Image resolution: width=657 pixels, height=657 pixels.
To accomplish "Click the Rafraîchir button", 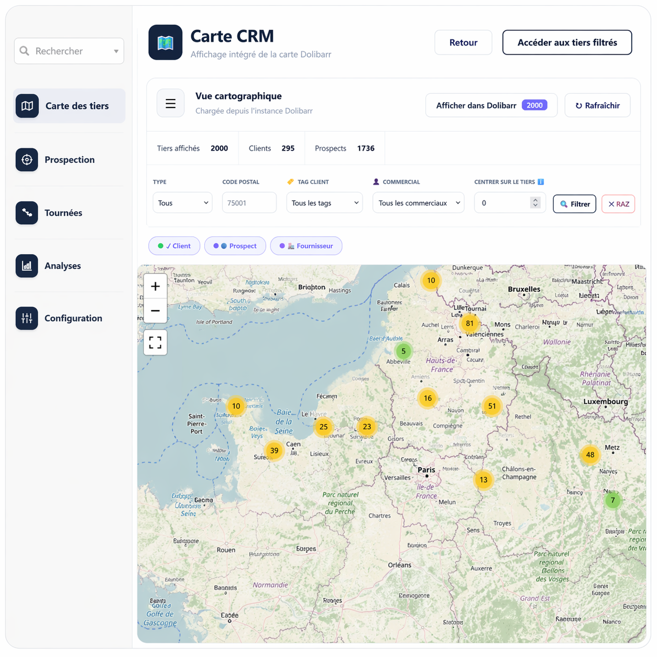I will pyautogui.click(x=597, y=105).
